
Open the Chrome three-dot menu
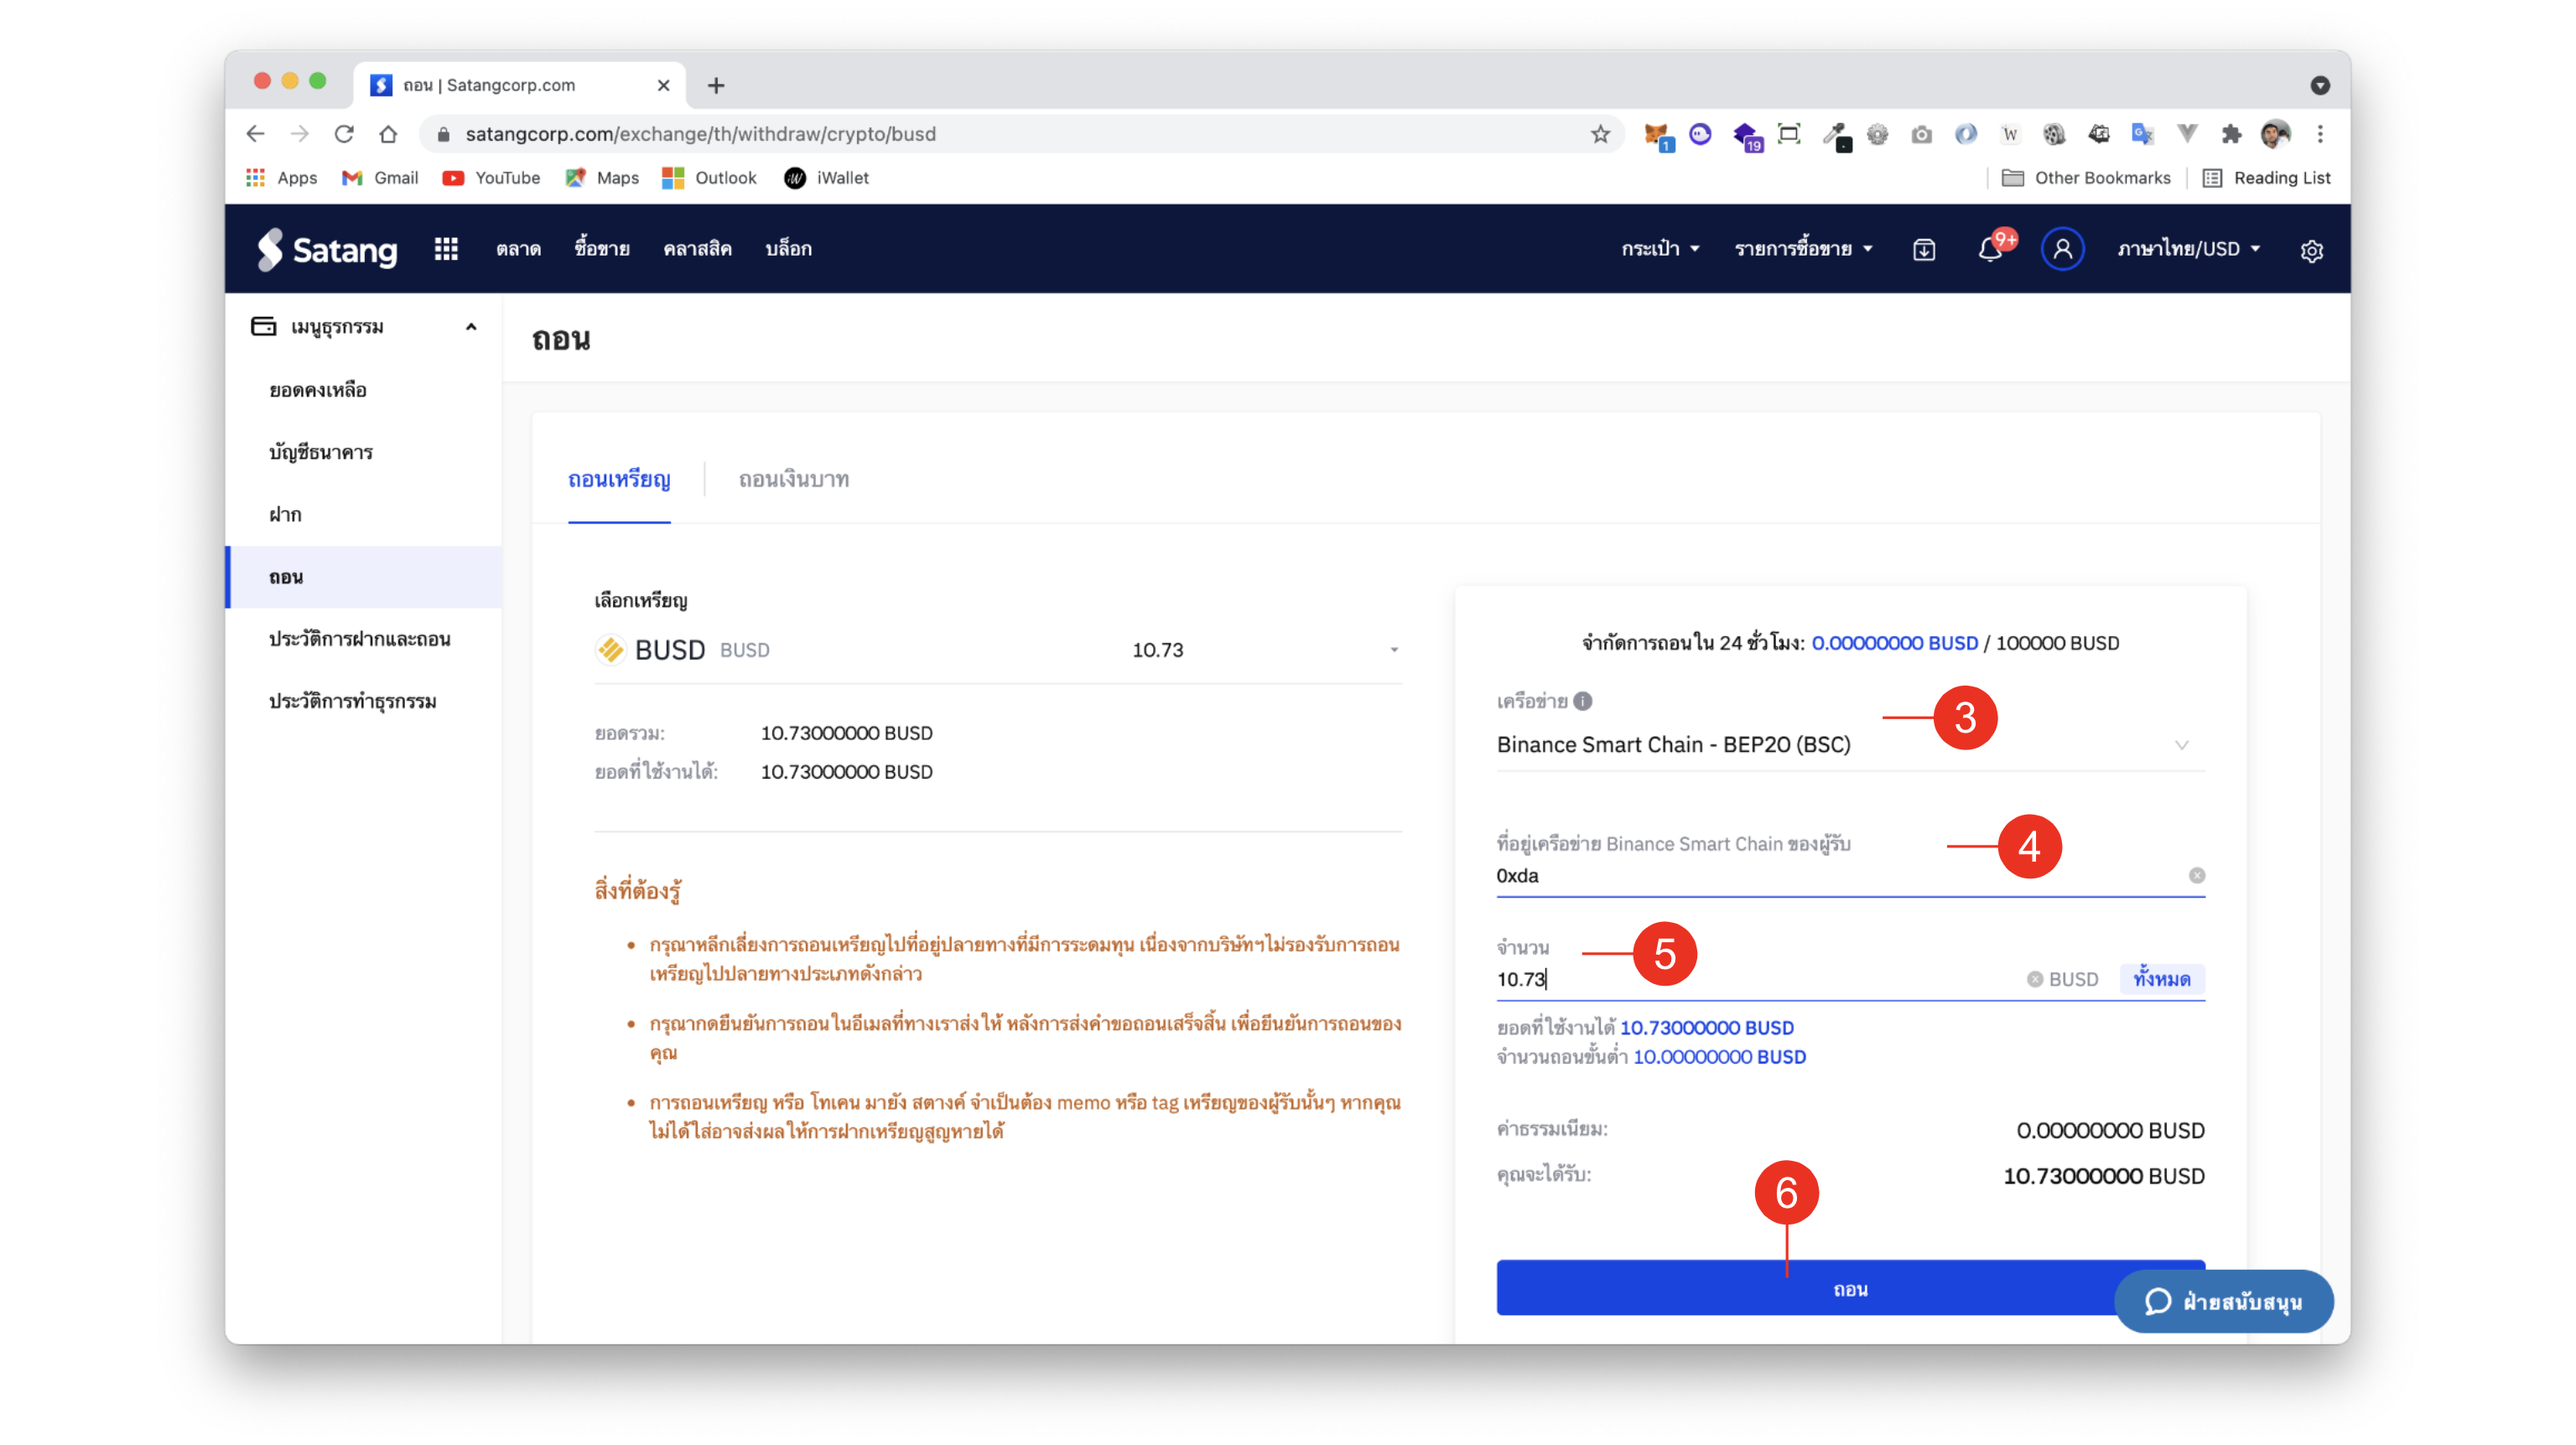(2320, 134)
